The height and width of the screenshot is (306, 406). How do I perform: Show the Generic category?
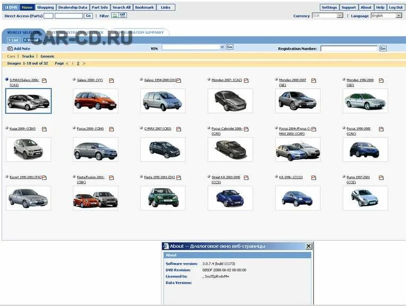tap(47, 56)
